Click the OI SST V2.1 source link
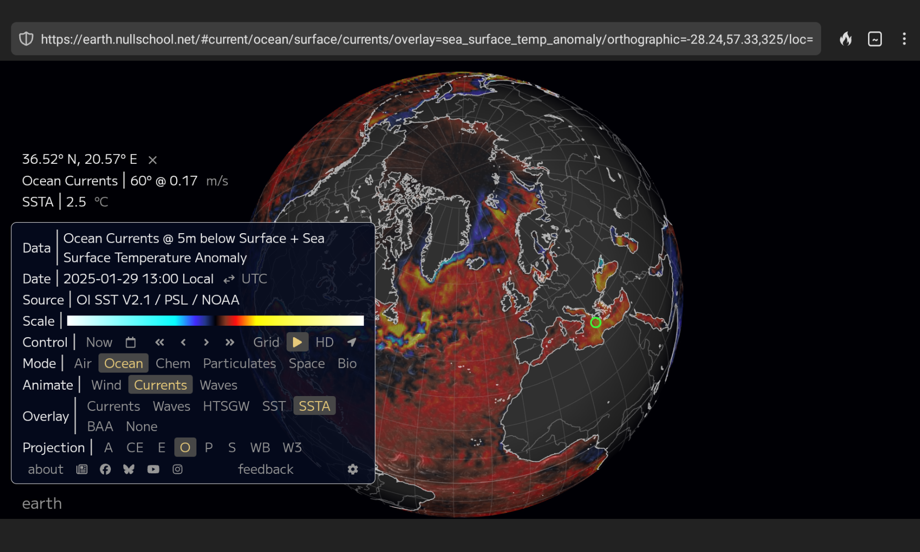Screen dimensions: 920x552 coord(158,300)
